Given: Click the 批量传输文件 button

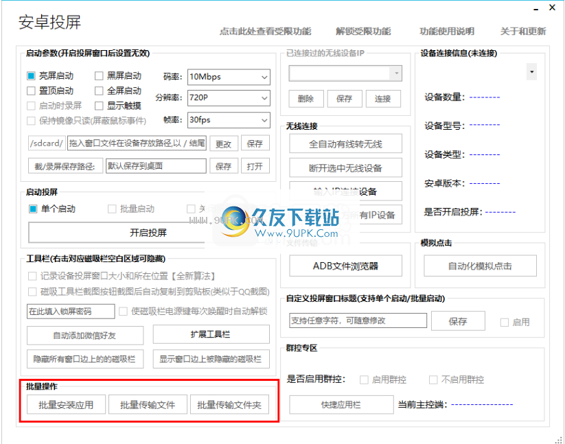Looking at the screenshot, I should pos(148,405).
